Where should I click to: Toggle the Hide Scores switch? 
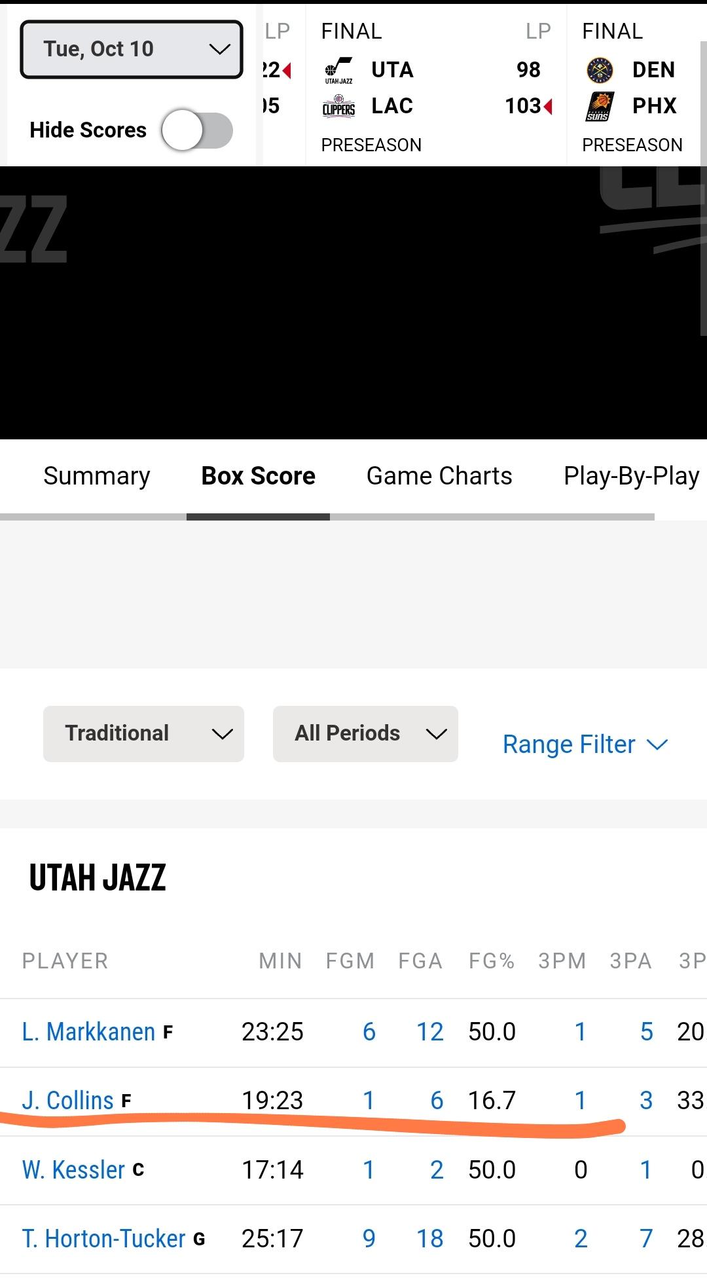pyautogui.click(x=197, y=130)
